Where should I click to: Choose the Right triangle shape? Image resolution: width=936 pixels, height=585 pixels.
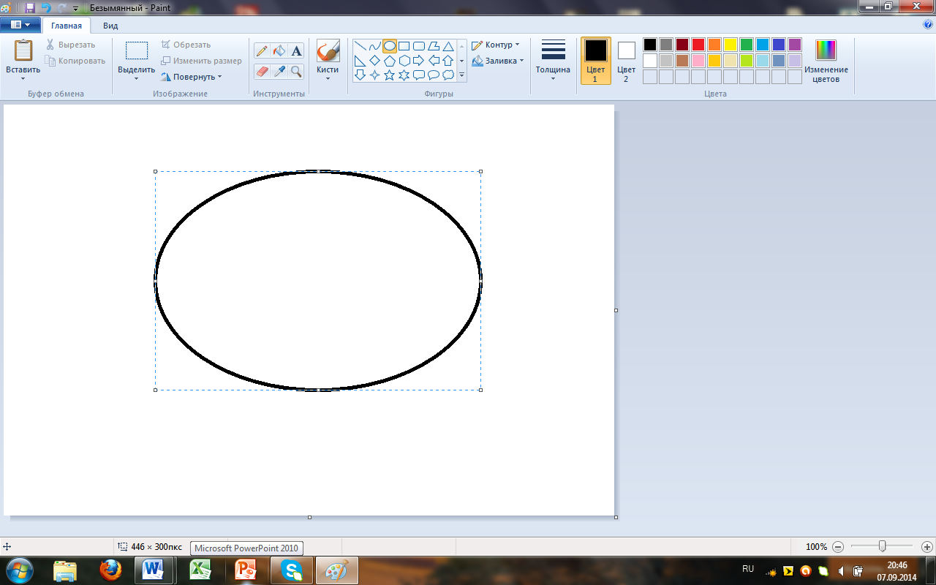360,61
